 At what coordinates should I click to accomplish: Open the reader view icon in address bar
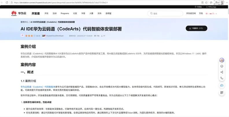pyautogui.click(x=202, y=3)
